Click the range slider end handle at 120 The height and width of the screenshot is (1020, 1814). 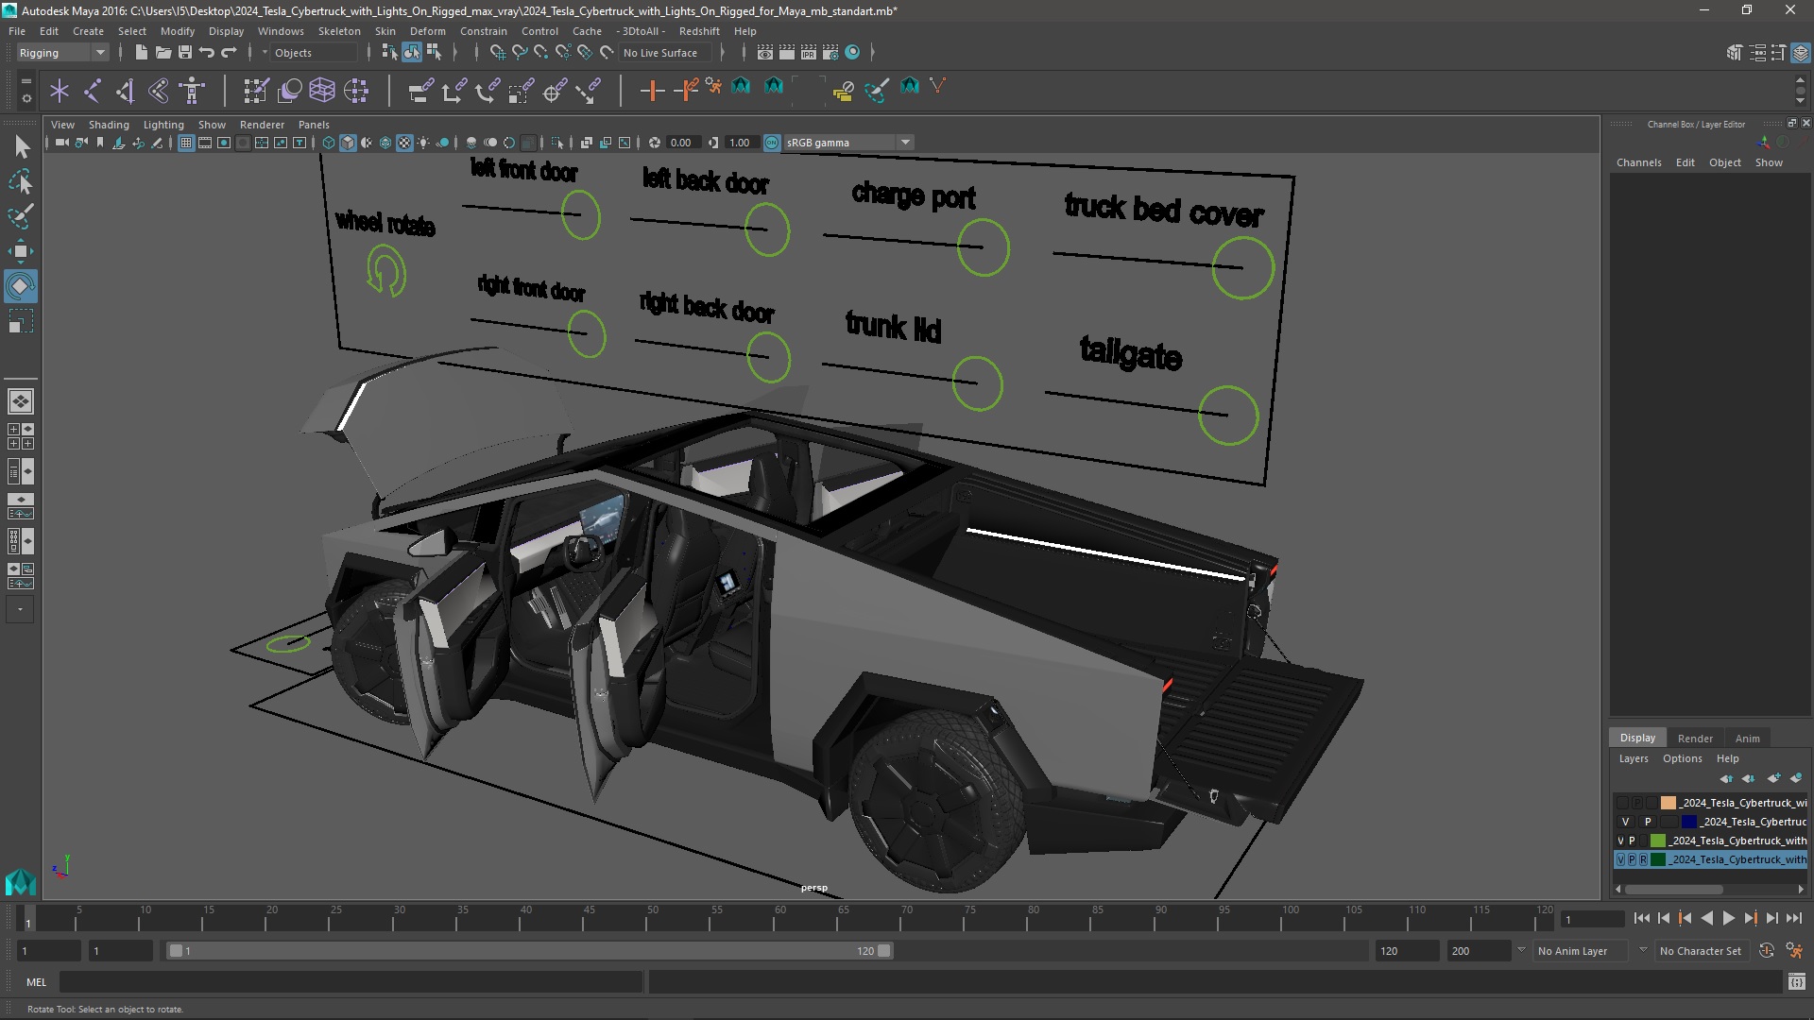(884, 951)
